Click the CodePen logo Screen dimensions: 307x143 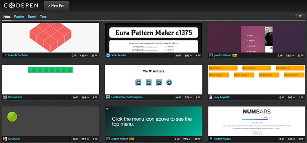click(x=21, y=5)
